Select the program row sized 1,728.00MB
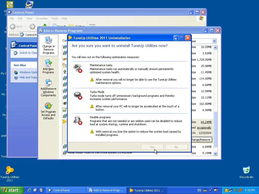 pyautogui.click(x=138, y=60)
